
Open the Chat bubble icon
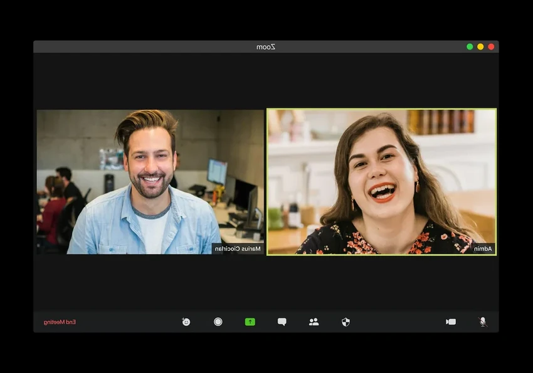pyautogui.click(x=282, y=322)
